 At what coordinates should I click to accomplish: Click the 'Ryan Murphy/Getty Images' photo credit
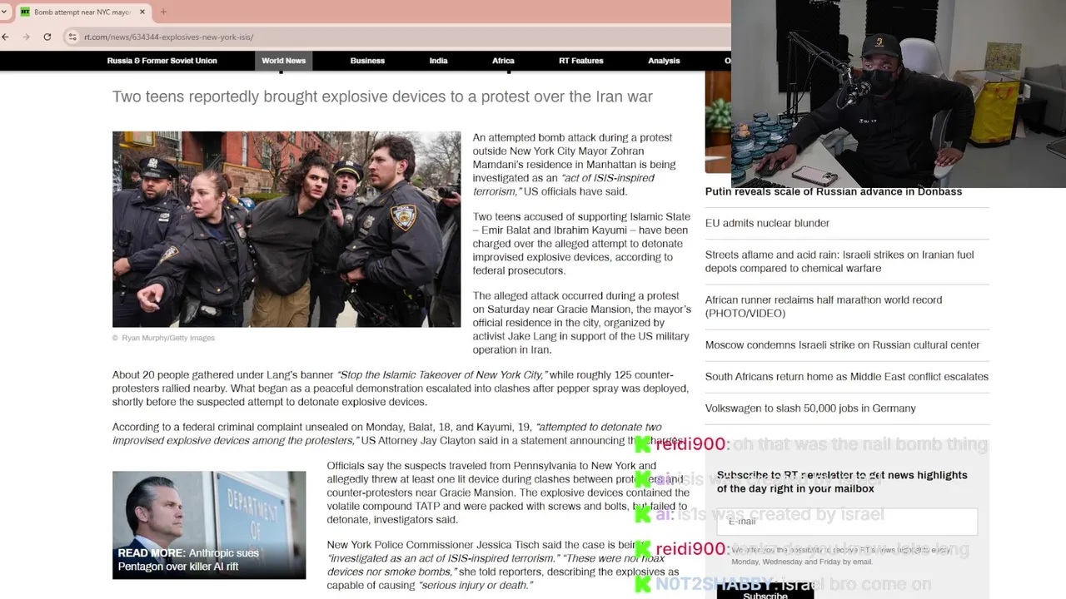168,338
